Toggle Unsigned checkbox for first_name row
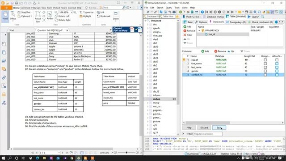The image size is (286, 161). 265,64
